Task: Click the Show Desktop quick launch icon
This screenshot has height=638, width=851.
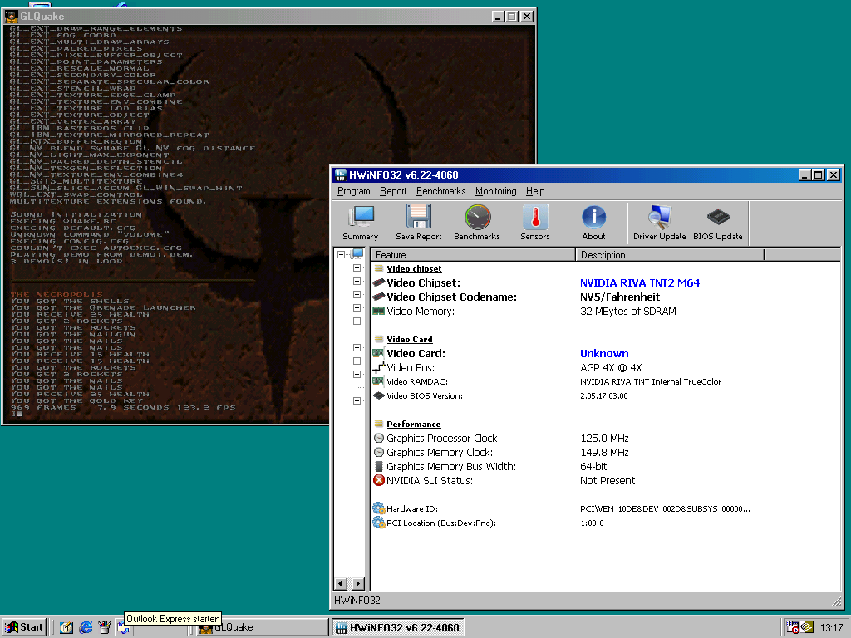Action: click(x=66, y=627)
